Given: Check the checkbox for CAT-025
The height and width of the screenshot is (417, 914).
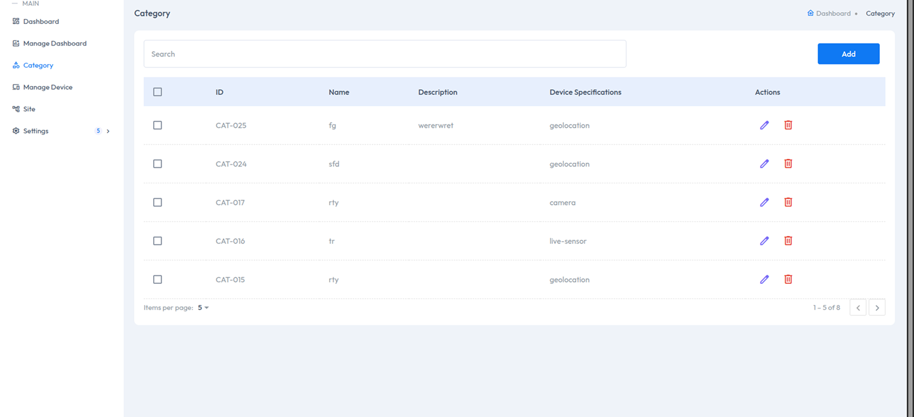Looking at the screenshot, I should 158,125.
